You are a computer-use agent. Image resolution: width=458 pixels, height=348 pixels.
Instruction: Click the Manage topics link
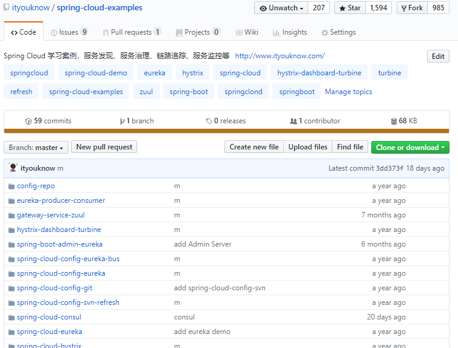point(348,92)
